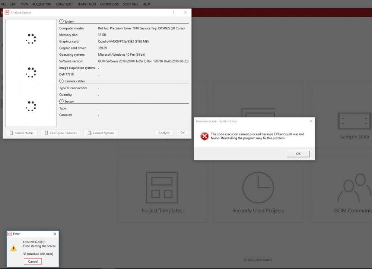Click the top loading spinner in preview panel

pos(31,39)
